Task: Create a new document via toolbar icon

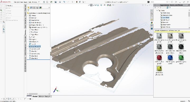Action: point(47,2)
